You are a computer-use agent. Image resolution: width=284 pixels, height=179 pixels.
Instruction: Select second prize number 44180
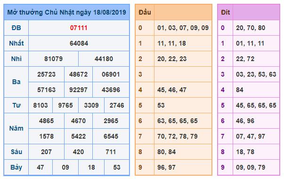[x=104, y=59]
